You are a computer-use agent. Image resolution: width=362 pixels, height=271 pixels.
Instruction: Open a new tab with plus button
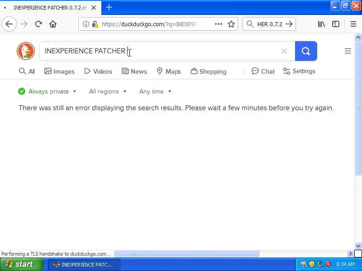109,7
